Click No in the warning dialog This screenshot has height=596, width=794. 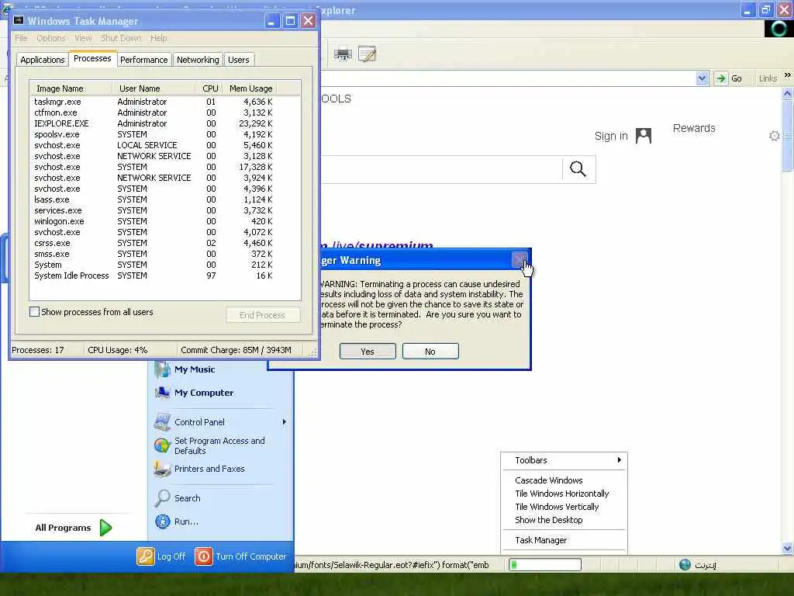430,352
